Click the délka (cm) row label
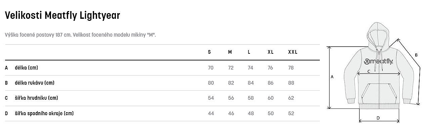This screenshot has width=425, height=136. click(x=26, y=68)
